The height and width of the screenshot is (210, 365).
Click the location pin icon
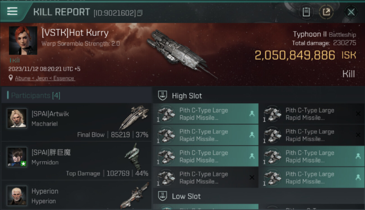[11, 78]
